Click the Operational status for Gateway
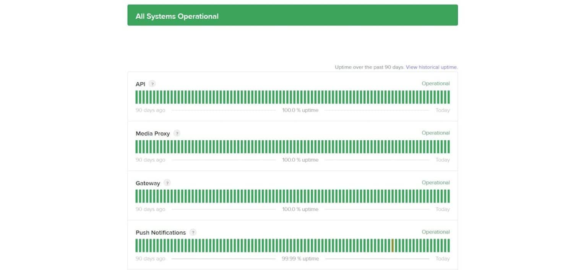The height and width of the screenshot is (270, 587). [435, 182]
